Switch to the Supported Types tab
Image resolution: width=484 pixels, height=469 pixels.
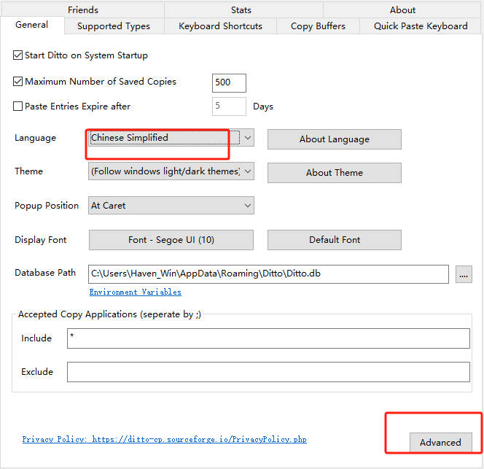tap(114, 26)
